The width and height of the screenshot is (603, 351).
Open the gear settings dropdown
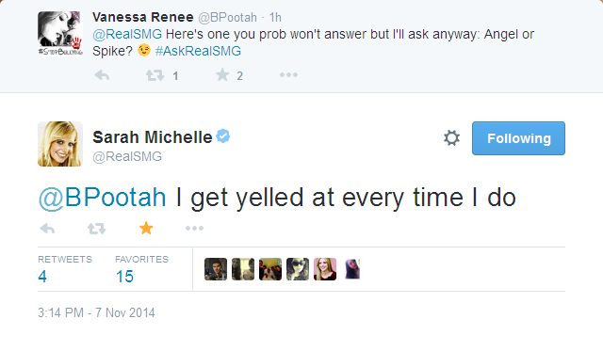tap(451, 138)
